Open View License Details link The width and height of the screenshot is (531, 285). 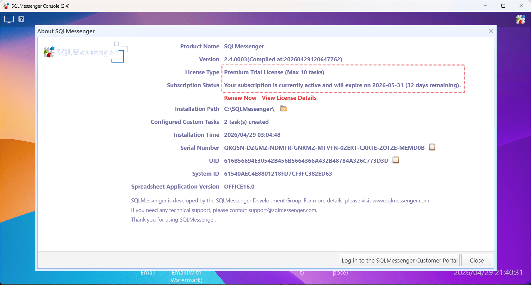click(289, 98)
